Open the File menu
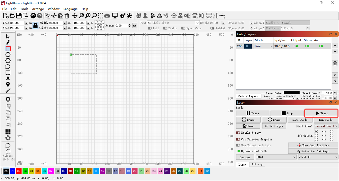Viewport: 339px width, 181px height. [4, 9]
